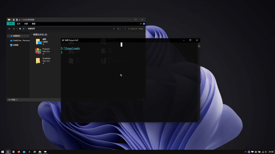Open the Mail app from the taskbar
The width and height of the screenshot is (275, 154).
24,152
